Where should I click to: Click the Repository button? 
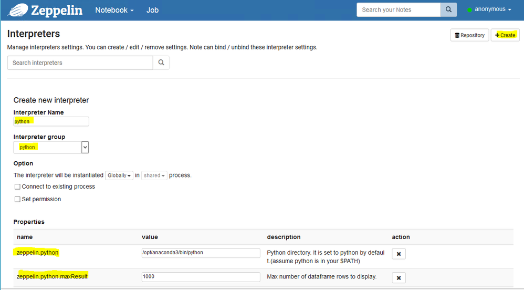[x=469, y=35]
